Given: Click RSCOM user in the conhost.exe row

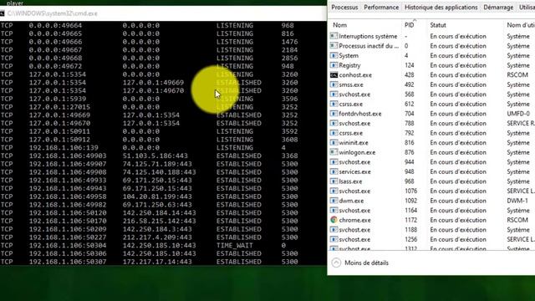Looking at the screenshot, I should [x=517, y=74].
